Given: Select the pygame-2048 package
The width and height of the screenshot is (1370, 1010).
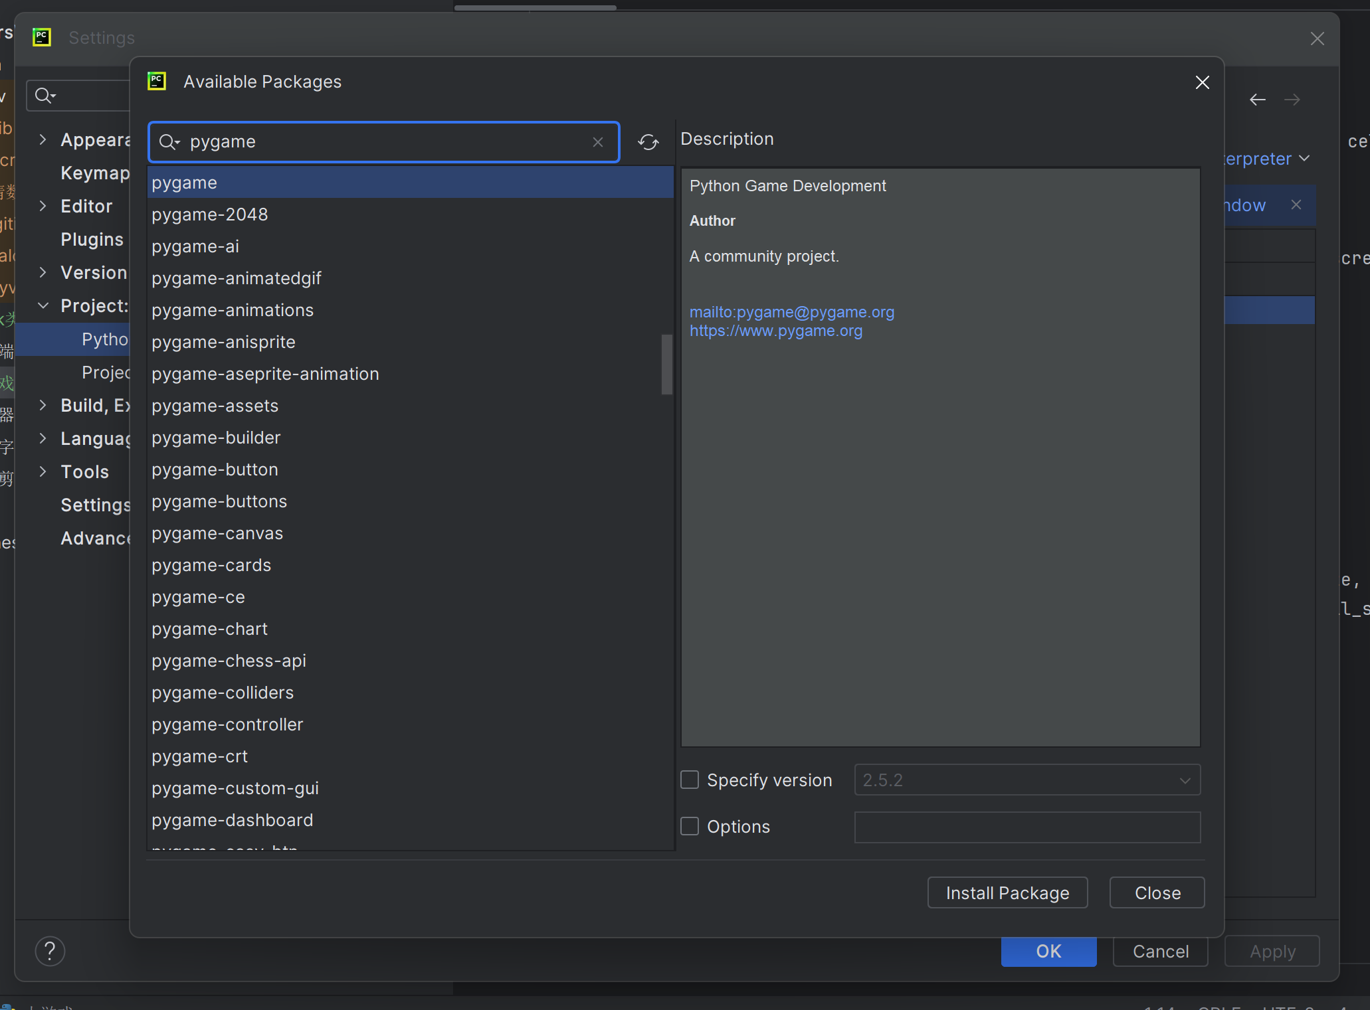Looking at the screenshot, I should tap(410, 214).
